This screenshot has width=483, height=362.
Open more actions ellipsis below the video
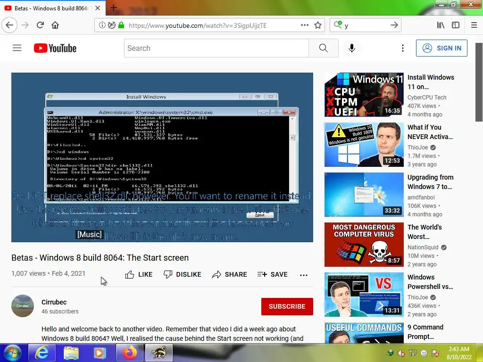[x=304, y=275]
